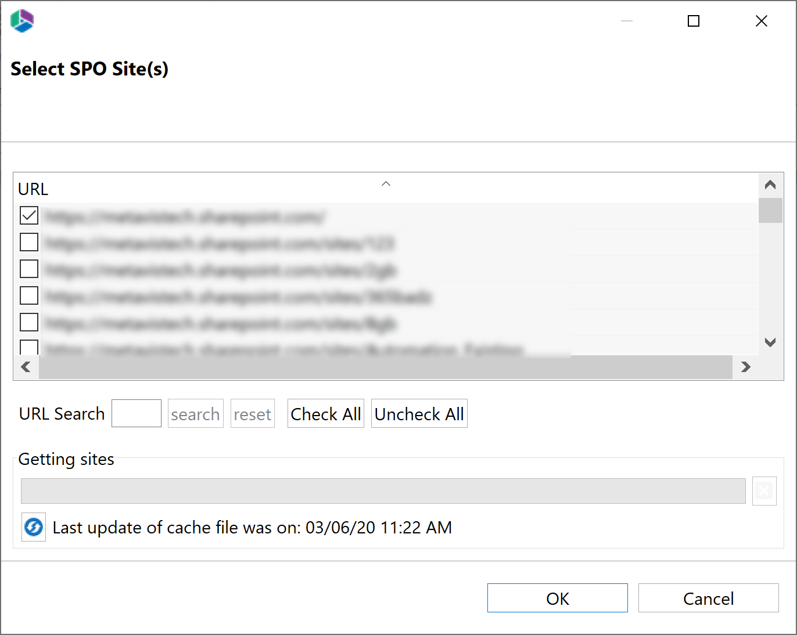Click the down scroll arrow on the list
The width and height of the screenshot is (797, 635).
pyautogui.click(x=770, y=342)
